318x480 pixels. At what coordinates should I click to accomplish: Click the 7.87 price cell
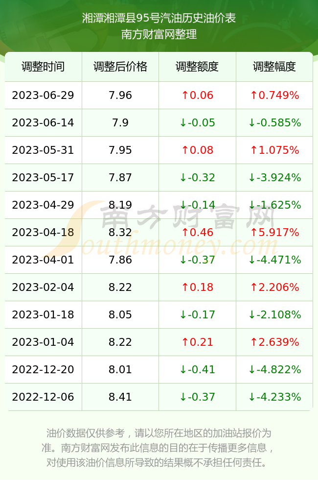120,177
